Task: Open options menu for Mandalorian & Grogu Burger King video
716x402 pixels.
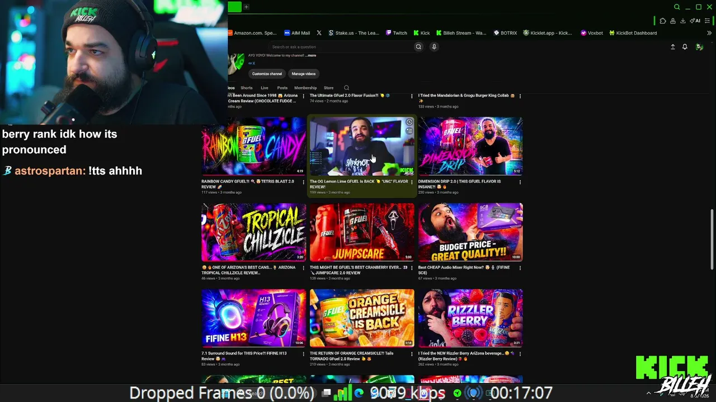Action: [x=520, y=96]
